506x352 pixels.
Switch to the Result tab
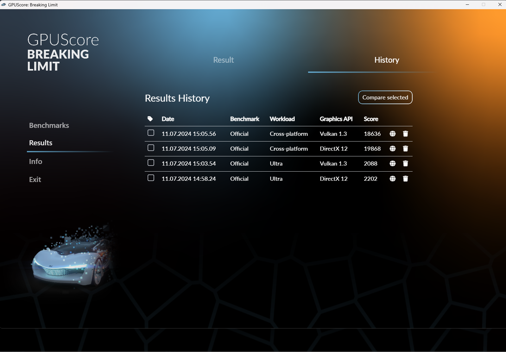224,60
